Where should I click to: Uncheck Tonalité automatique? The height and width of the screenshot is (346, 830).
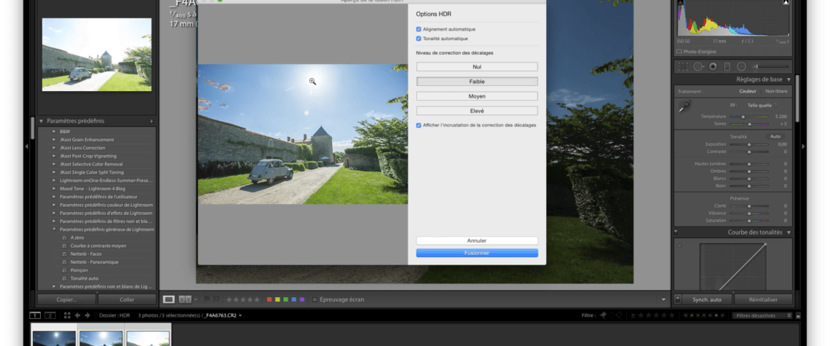419,39
